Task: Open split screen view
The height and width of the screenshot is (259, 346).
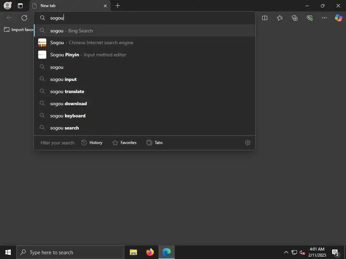Action: point(265,18)
